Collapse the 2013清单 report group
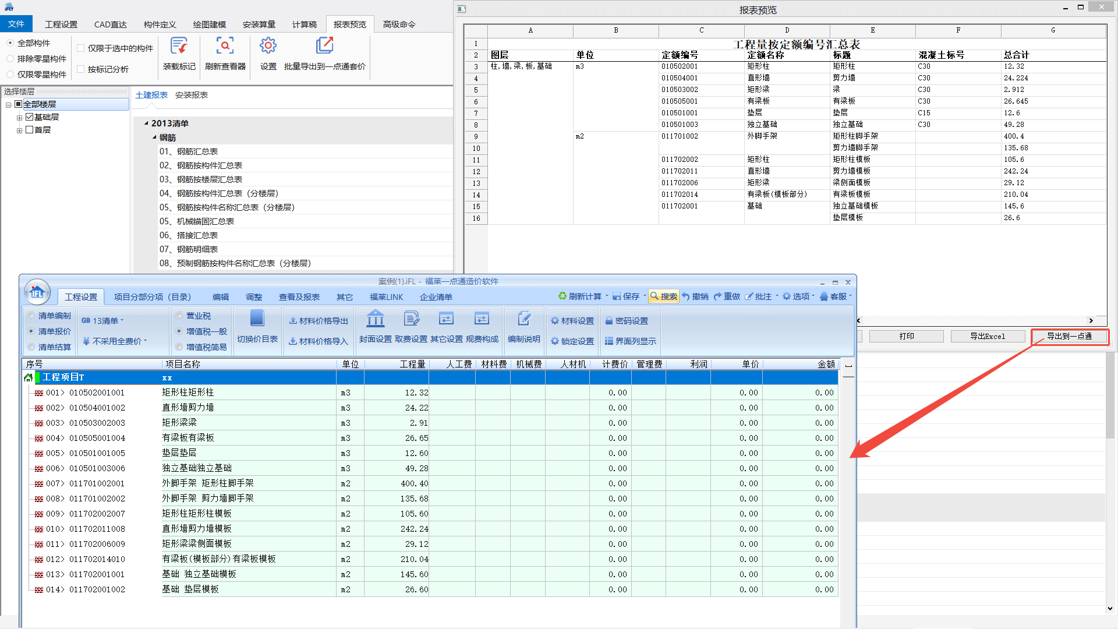This screenshot has height=629, width=1118. click(x=146, y=123)
